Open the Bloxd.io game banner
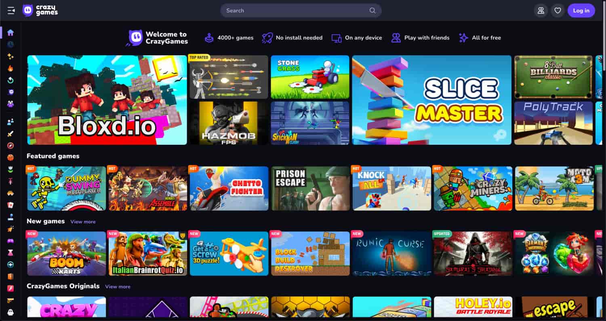606x321 pixels. pos(107,100)
